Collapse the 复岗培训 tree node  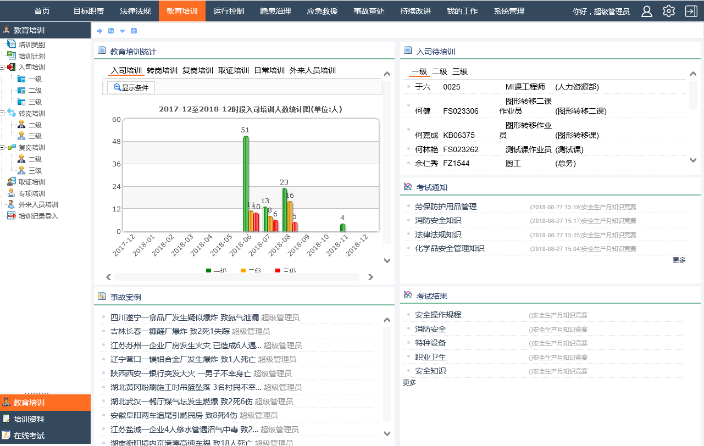tap(3, 148)
